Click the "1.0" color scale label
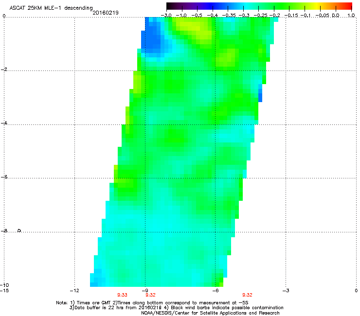 point(351,16)
